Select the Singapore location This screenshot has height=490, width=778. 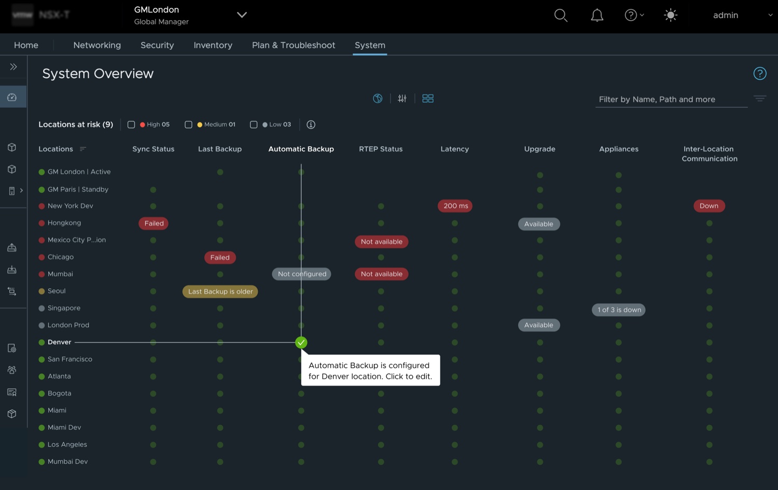64,308
